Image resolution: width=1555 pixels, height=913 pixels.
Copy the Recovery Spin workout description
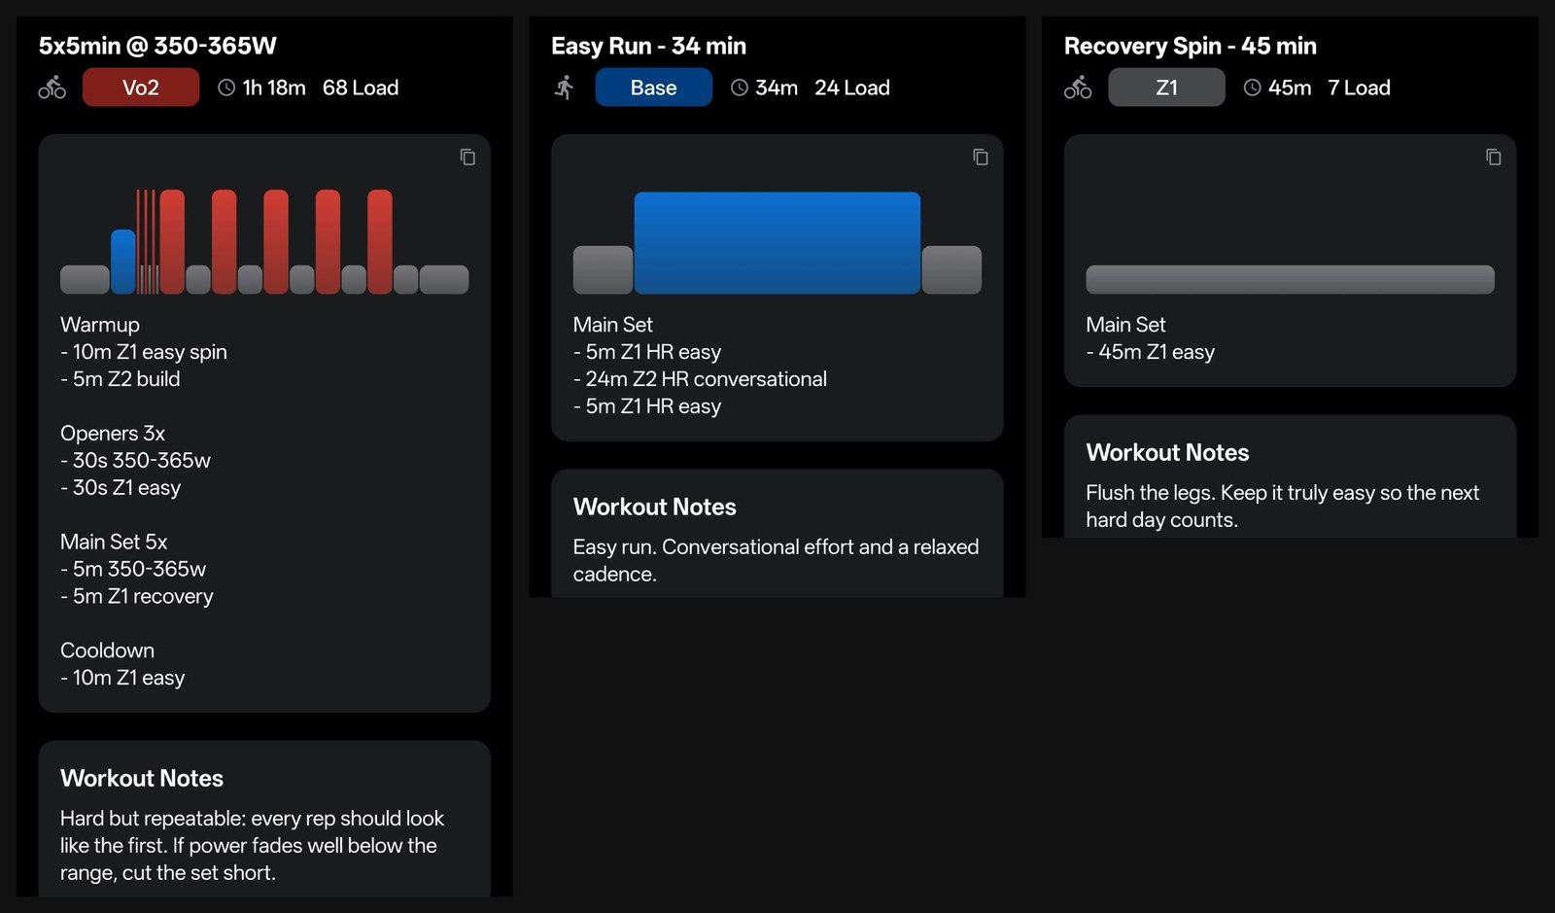[1494, 157]
